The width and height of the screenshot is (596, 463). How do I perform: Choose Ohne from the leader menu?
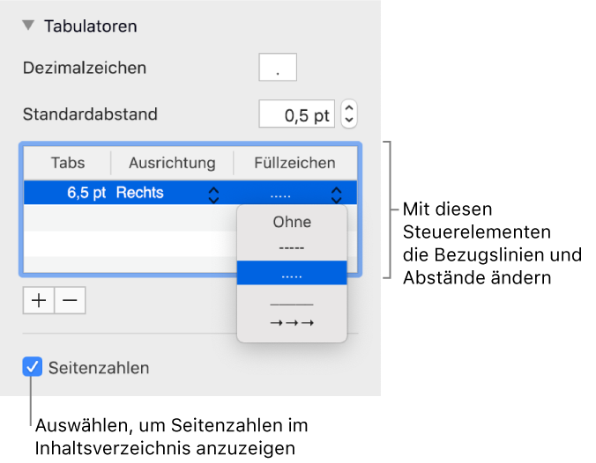coord(292,222)
